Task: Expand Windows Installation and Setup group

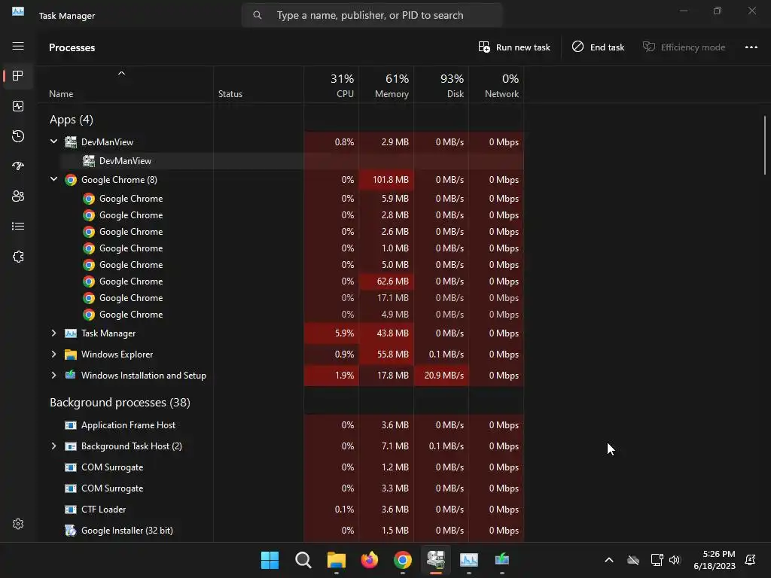Action: [x=53, y=375]
